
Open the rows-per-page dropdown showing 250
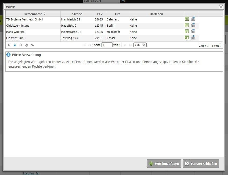click(140, 45)
